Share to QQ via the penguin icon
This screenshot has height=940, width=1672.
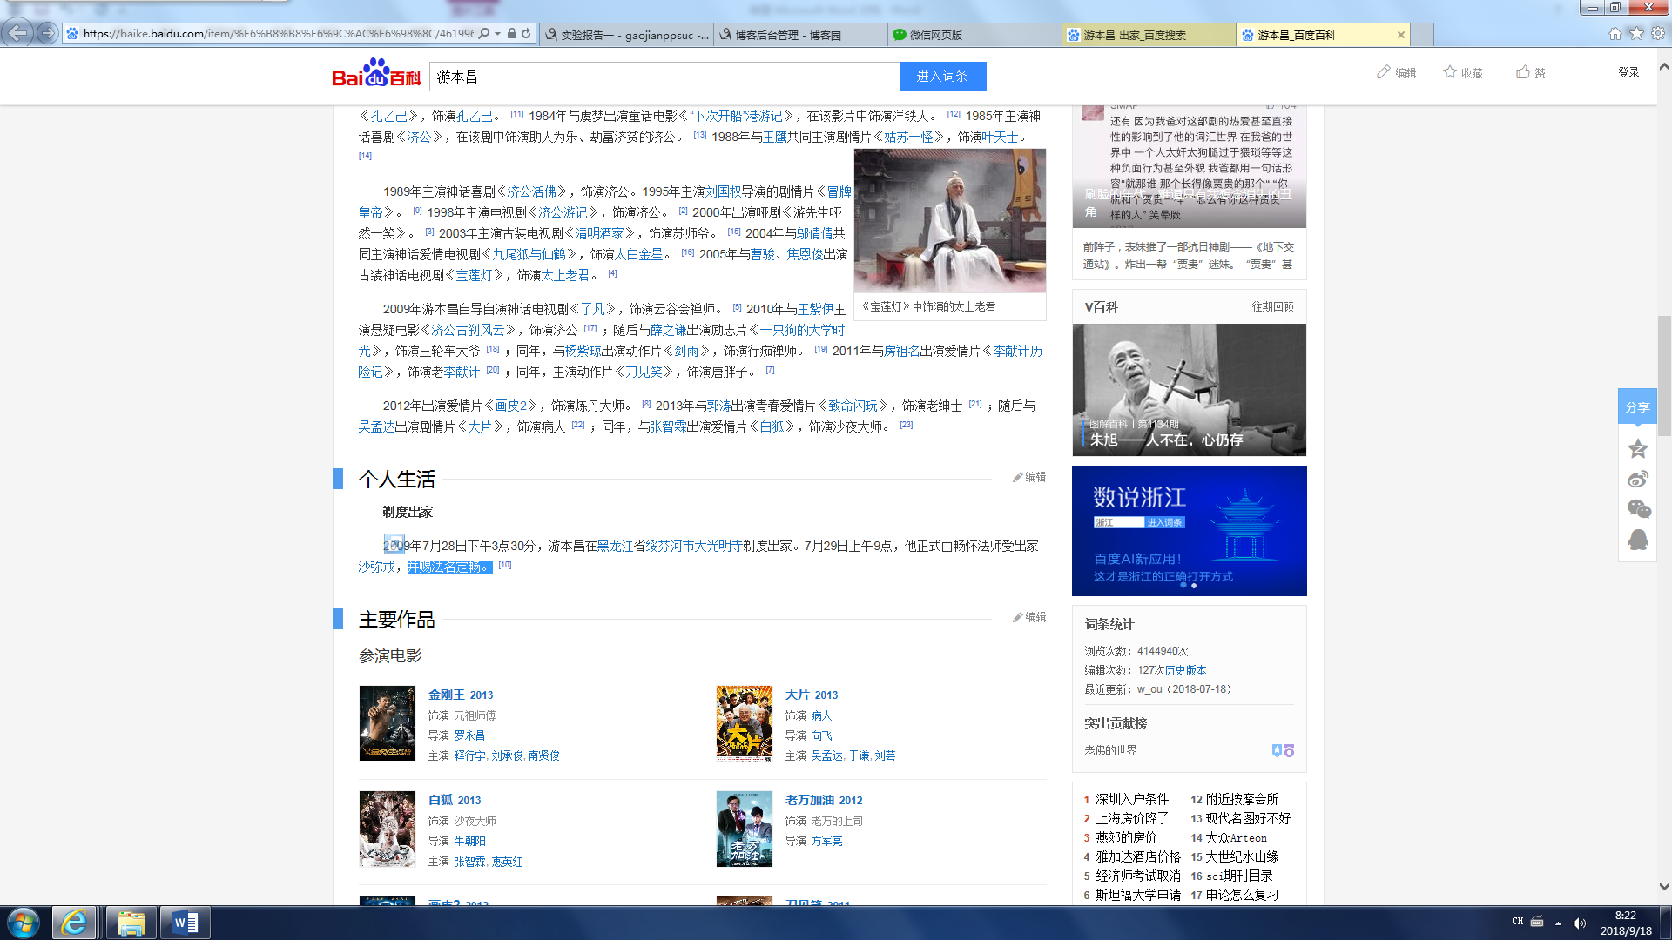pos(1637,540)
